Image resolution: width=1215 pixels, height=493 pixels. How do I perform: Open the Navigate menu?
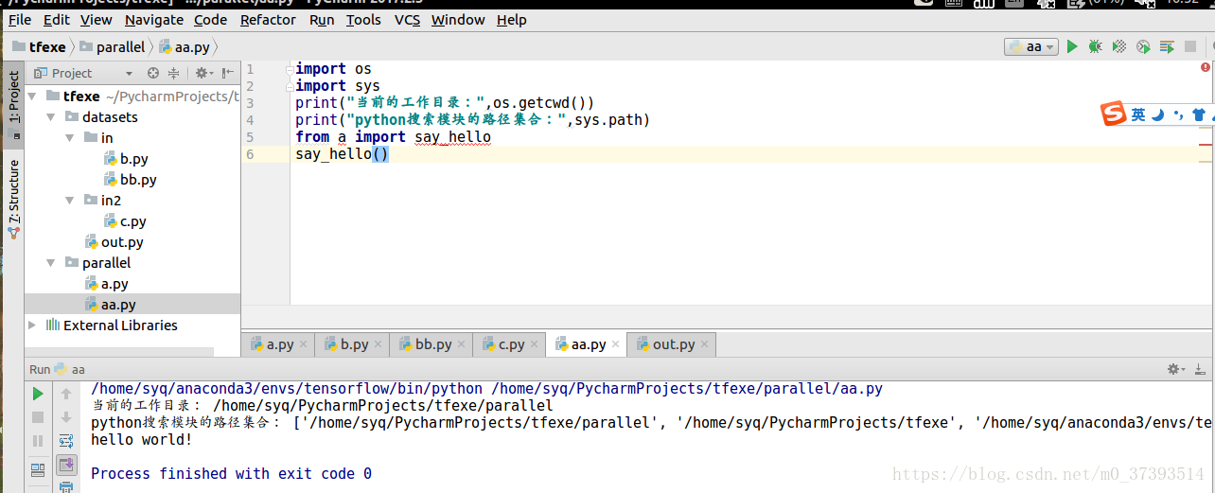(x=154, y=19)
